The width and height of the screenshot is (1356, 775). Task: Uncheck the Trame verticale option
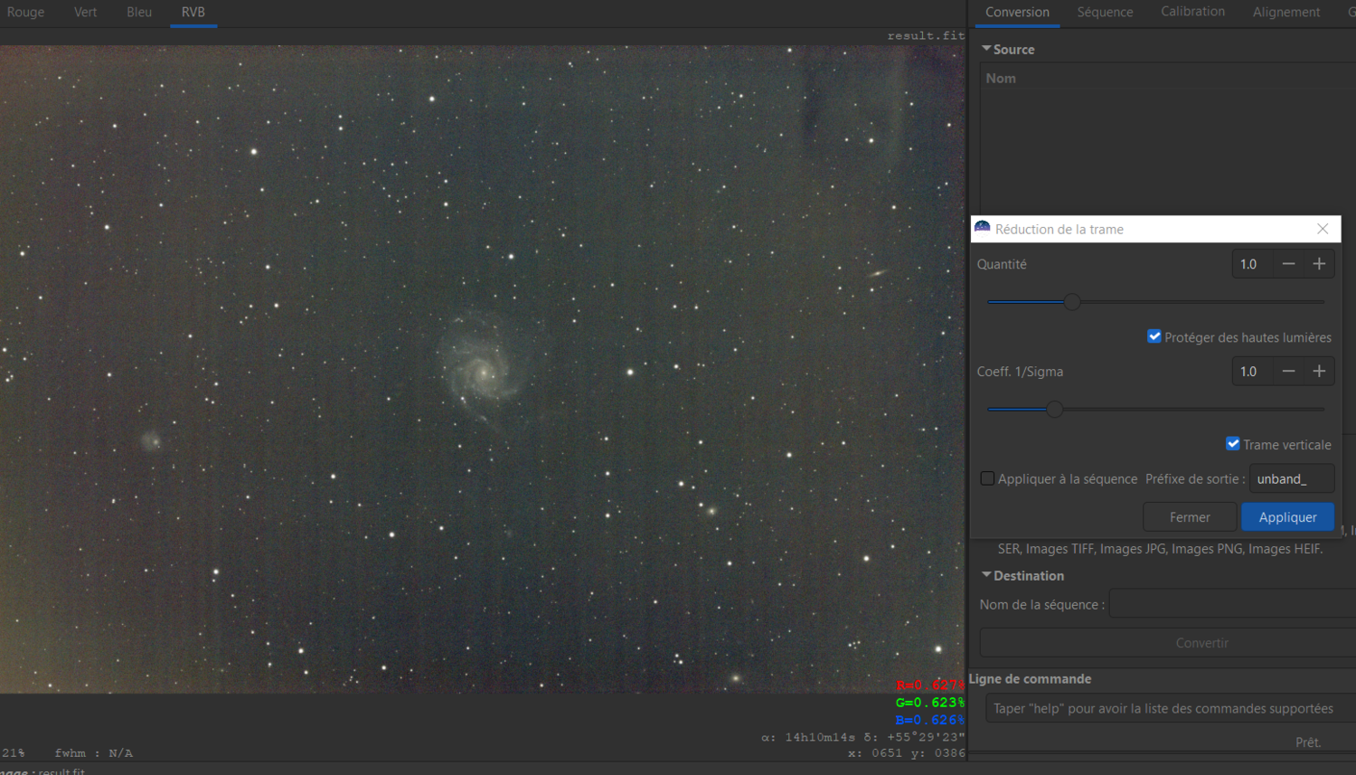click(1233, 443)
